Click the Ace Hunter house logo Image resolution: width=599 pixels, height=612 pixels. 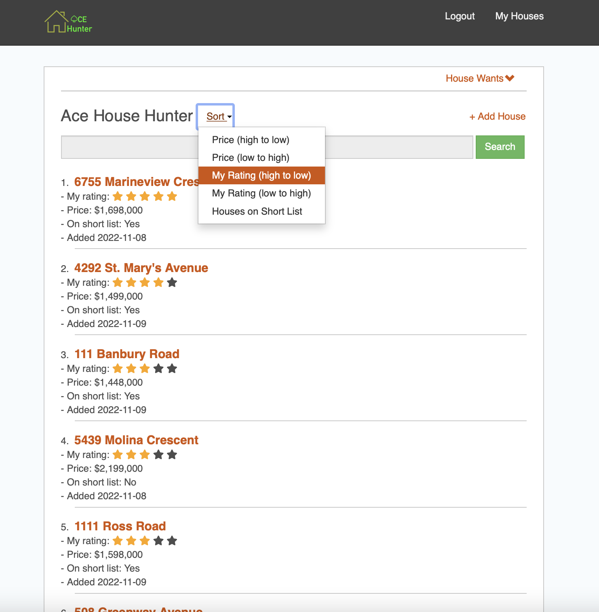[x=68, y=22]
